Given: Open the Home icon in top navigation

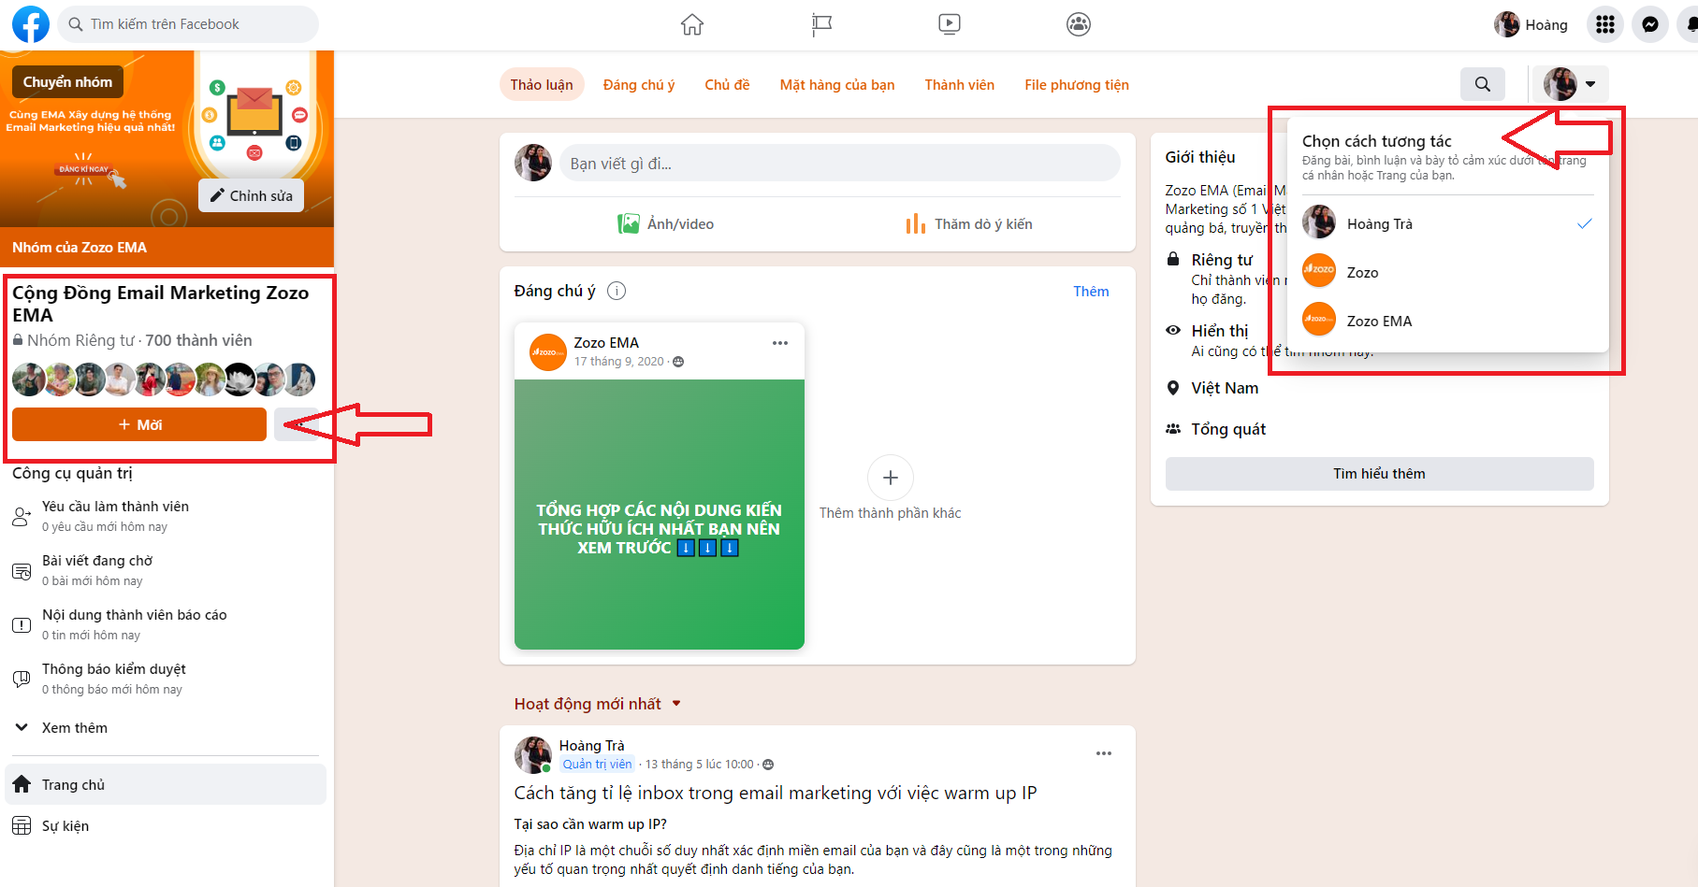Looking at the screenshot, I should tap(692, 24).
